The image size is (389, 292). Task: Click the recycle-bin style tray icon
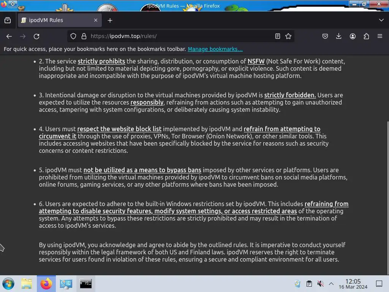pyautogui.click(x=298, y=284)
